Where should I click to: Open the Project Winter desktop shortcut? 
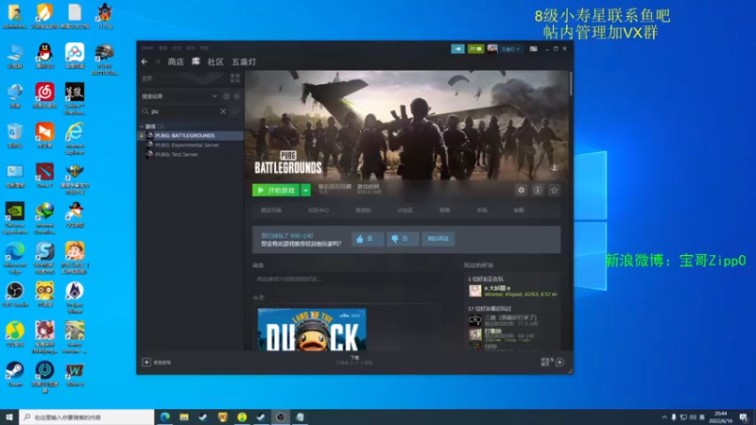click(75, 297)
